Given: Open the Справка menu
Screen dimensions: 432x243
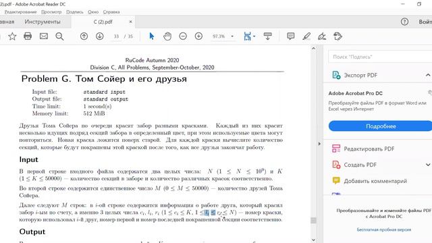Looking at the screenshot, I should (111, 12).
